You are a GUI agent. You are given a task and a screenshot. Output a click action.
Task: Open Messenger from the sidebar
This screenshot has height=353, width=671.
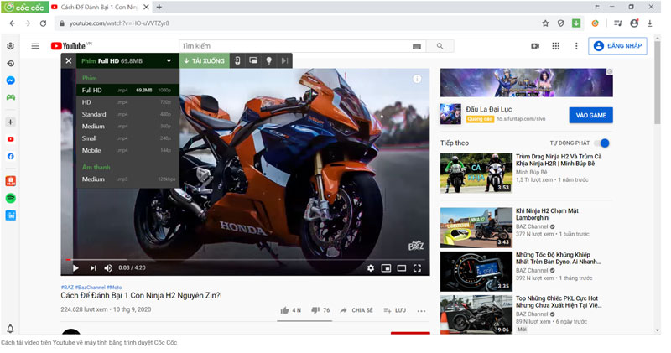point(11,80)
